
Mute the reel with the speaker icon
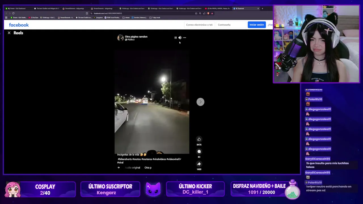(x=180, y=38)
